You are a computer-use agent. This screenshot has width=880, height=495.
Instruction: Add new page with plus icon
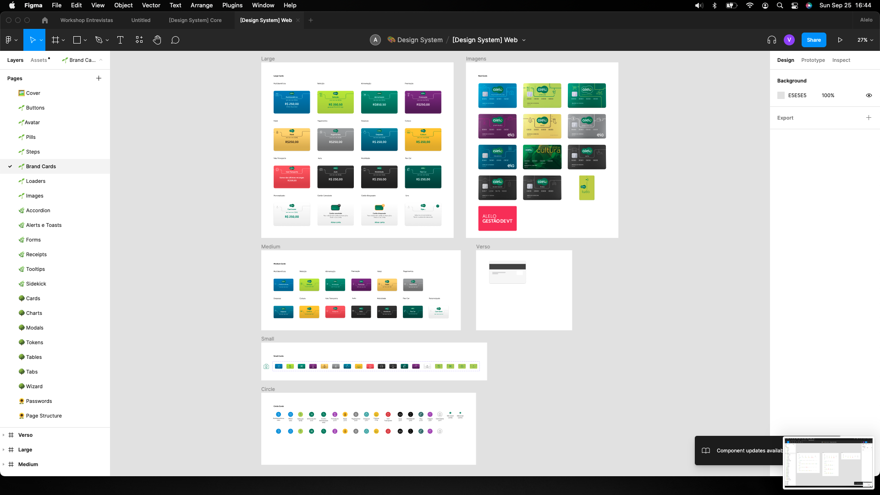(99, 78)
